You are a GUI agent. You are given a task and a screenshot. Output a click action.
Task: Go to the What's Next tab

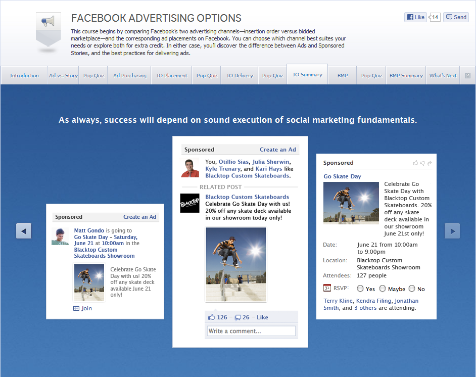pyautogui.click(x=443, y=76)
